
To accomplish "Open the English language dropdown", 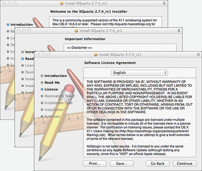I will pyautogui.click(x=139, y=73).
